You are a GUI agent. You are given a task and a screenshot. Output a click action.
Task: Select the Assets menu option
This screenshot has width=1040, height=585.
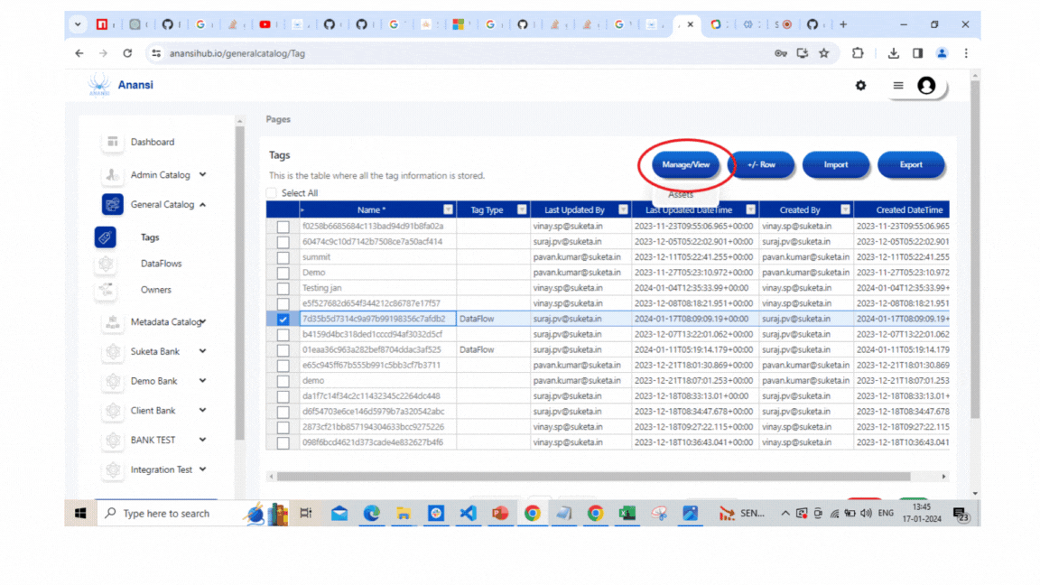681,194
